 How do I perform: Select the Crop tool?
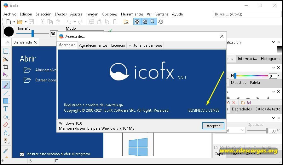(6, 67)
